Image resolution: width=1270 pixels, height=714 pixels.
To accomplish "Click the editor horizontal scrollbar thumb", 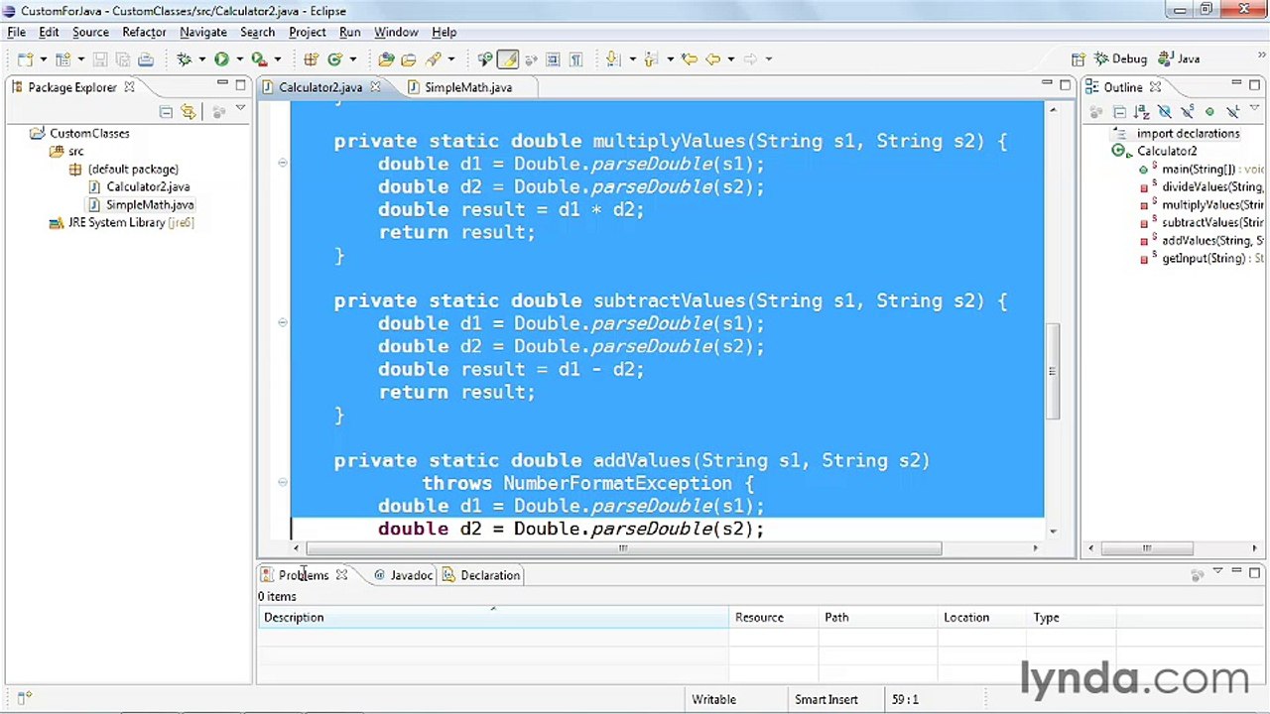I will (624, 548).
